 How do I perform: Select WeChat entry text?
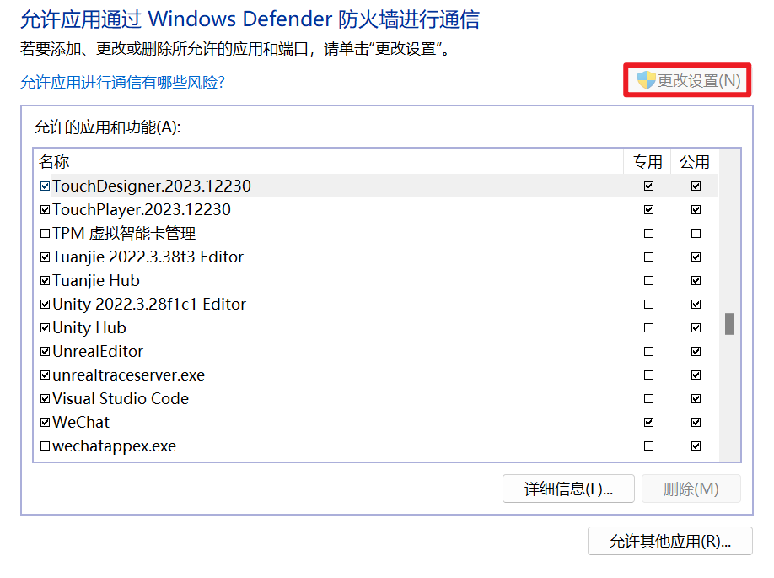pos(81,423)
